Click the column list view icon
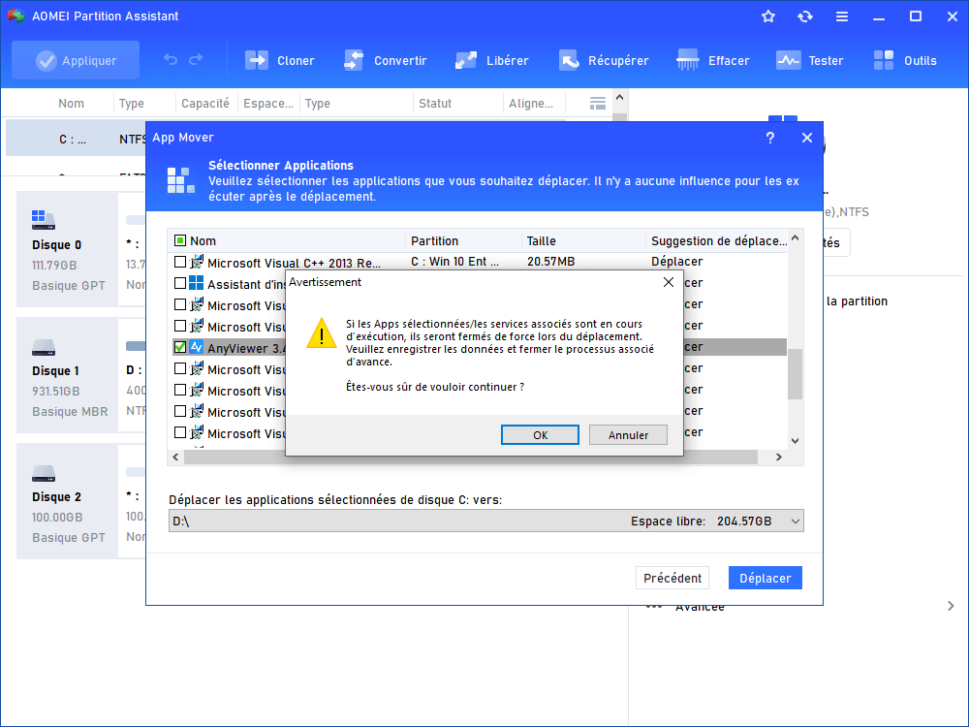Screen dimensions: 969x727 coord(598,104)
